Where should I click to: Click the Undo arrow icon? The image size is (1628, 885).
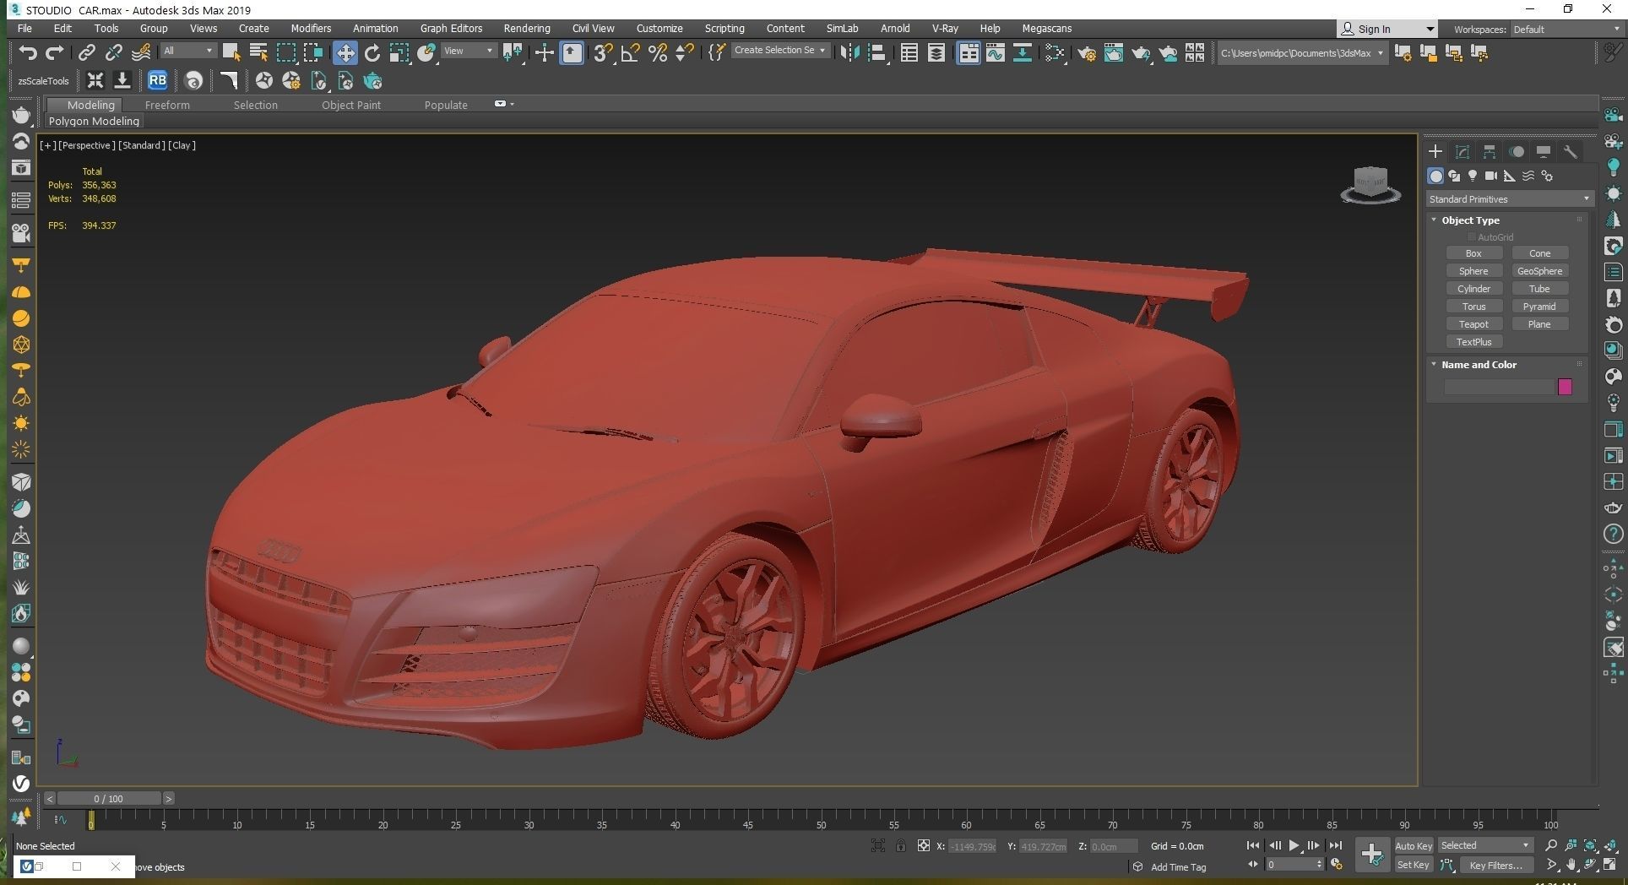tap(28, 52)
